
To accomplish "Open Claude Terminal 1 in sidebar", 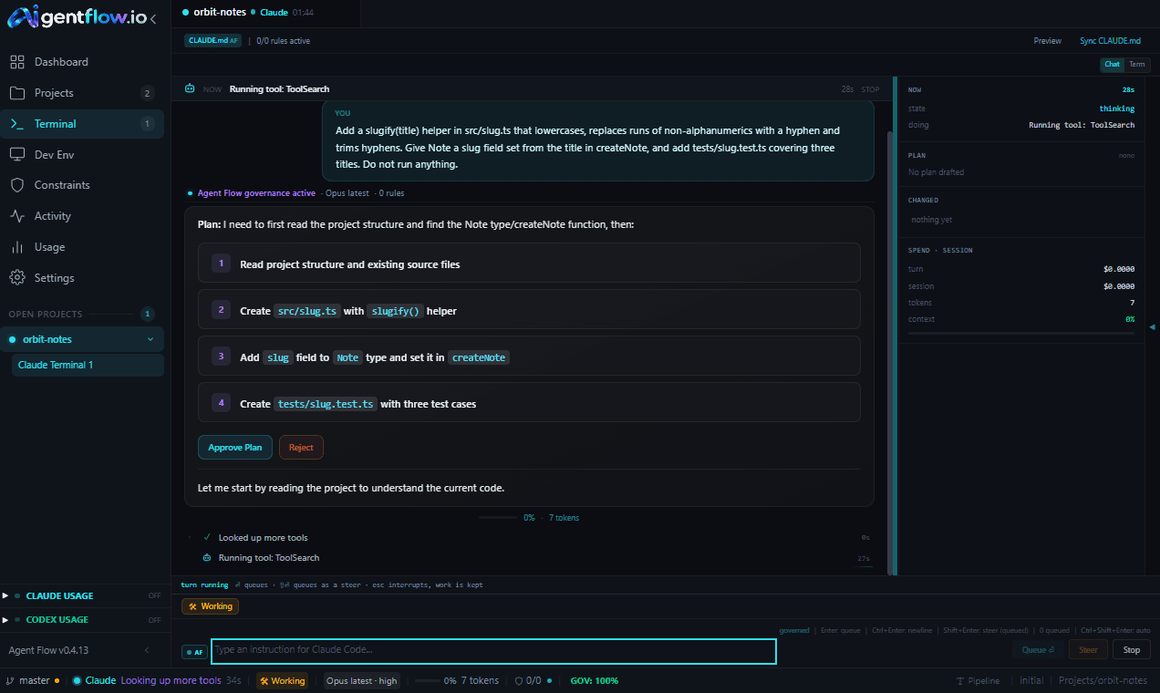I will click(88, 365).
